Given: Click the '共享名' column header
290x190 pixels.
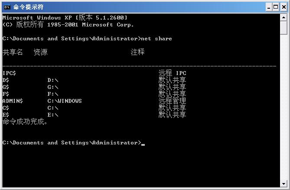Looking at the screenshot, I should [x=13, y=52].
